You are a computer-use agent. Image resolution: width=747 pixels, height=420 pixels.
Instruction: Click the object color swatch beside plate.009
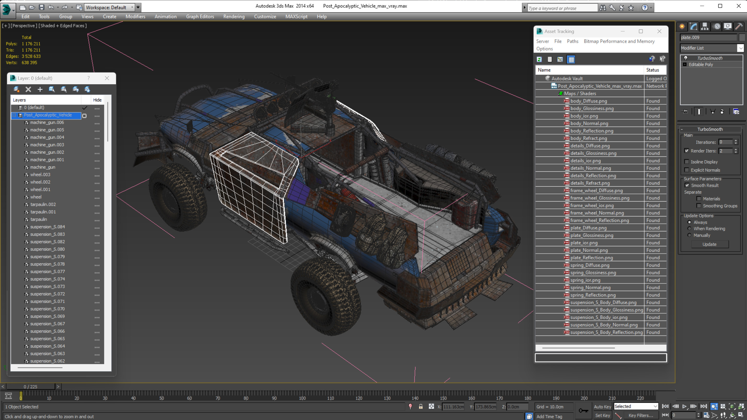pyautogui.click(x=742, y=37)
